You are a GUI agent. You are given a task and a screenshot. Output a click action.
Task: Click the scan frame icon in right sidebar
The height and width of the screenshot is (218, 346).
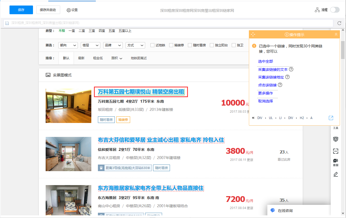336,151
